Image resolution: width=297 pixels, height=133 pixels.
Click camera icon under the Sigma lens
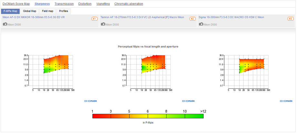click(201, 24)
